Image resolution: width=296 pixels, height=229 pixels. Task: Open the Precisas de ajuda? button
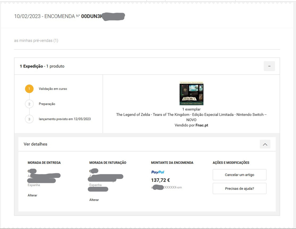click(239, 188)
